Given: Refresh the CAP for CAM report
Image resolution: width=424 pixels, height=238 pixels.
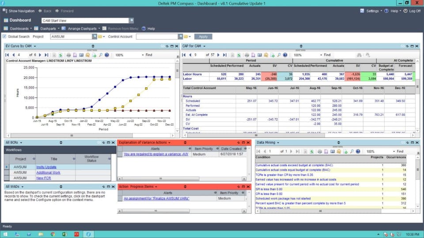Looking at the screenshot, I should click(x=239, y=55).
